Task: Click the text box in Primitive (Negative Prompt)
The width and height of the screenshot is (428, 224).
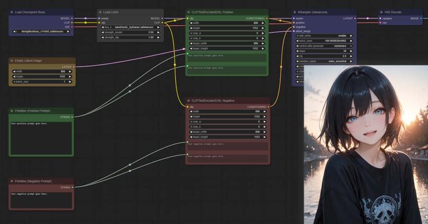Action: [41, 200]
